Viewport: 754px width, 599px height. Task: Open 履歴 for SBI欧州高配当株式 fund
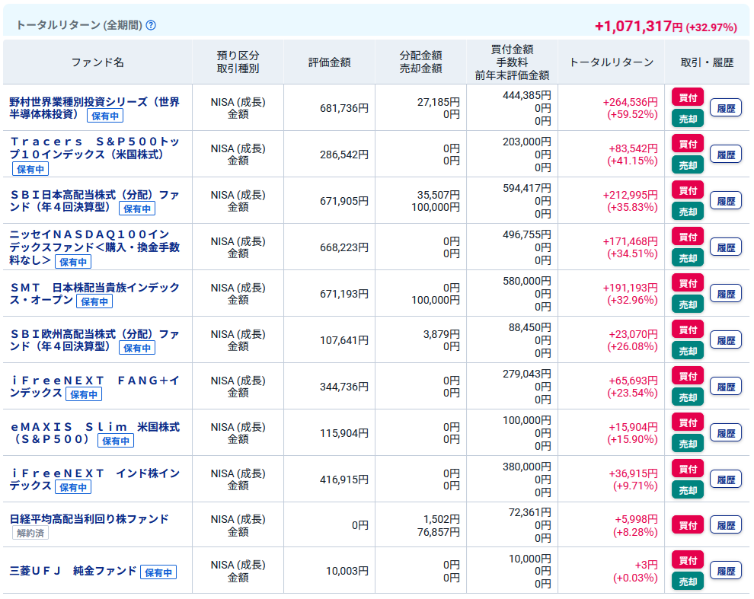[x=726, y=341]
